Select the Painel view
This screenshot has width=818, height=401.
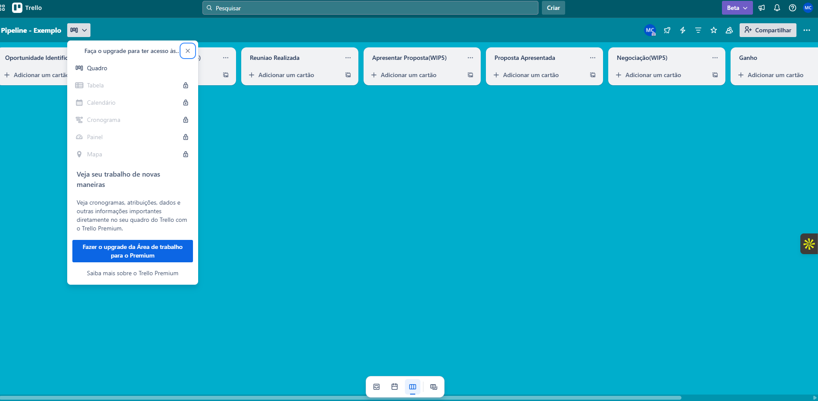[133, 137]
